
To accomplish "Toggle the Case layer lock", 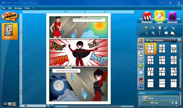I will [x=176, y=103].
